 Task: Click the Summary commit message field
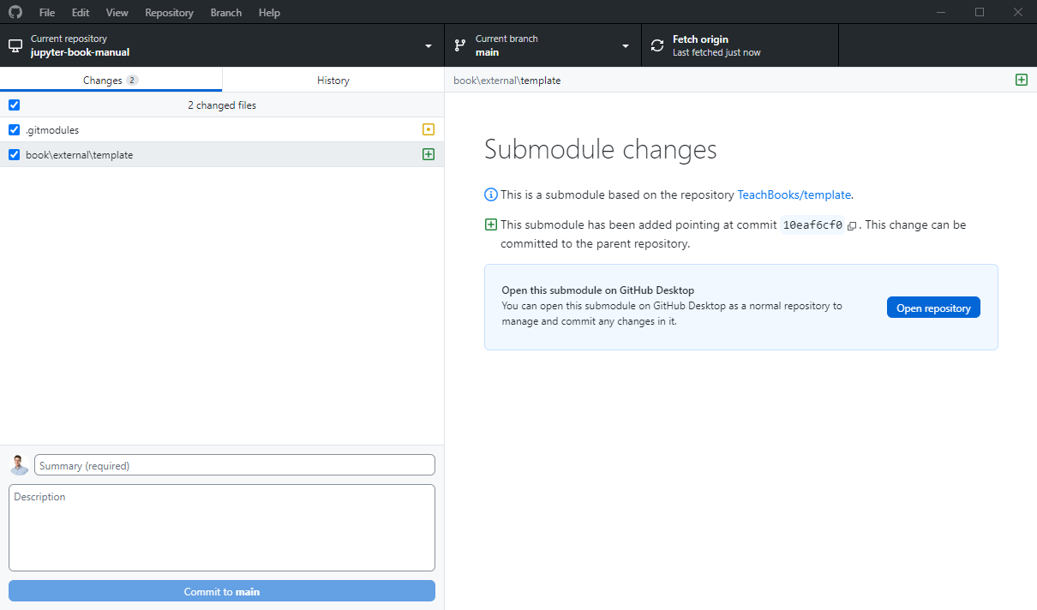point(234,464)
